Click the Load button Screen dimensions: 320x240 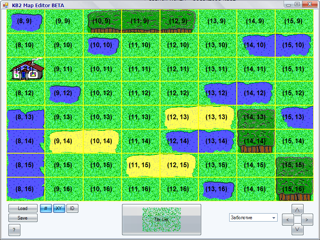[x=23, y=208]
